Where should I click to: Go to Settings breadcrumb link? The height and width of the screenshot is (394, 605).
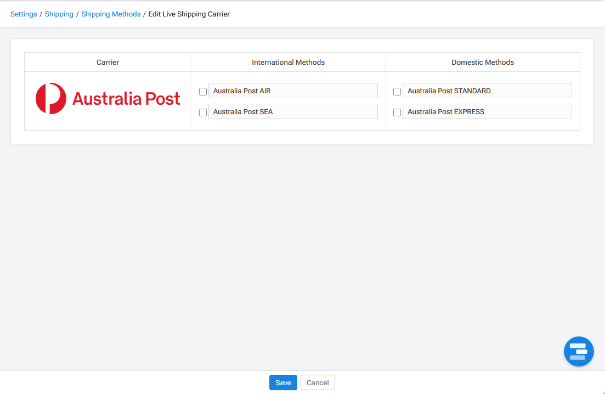[x=24, y=14]
